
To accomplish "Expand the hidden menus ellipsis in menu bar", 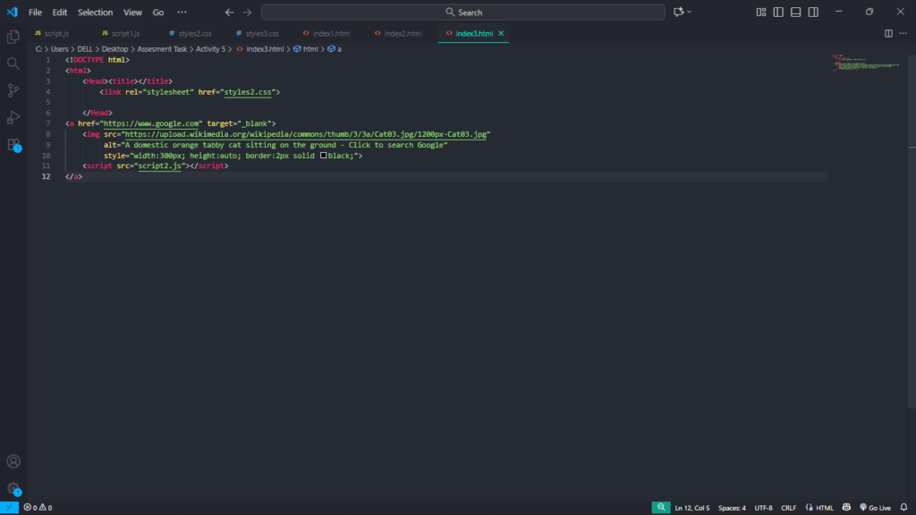I will (182, 13).
